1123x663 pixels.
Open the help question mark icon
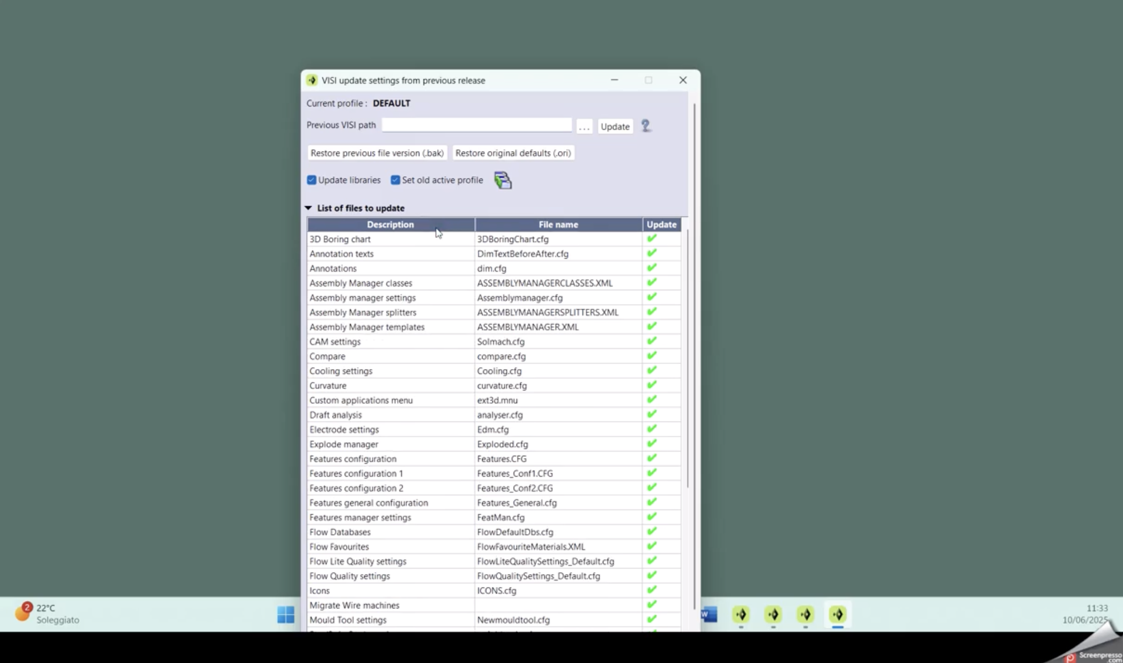click(646, 126)
